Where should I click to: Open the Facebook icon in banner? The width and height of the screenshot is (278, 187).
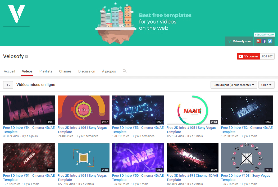coord(264,41)
